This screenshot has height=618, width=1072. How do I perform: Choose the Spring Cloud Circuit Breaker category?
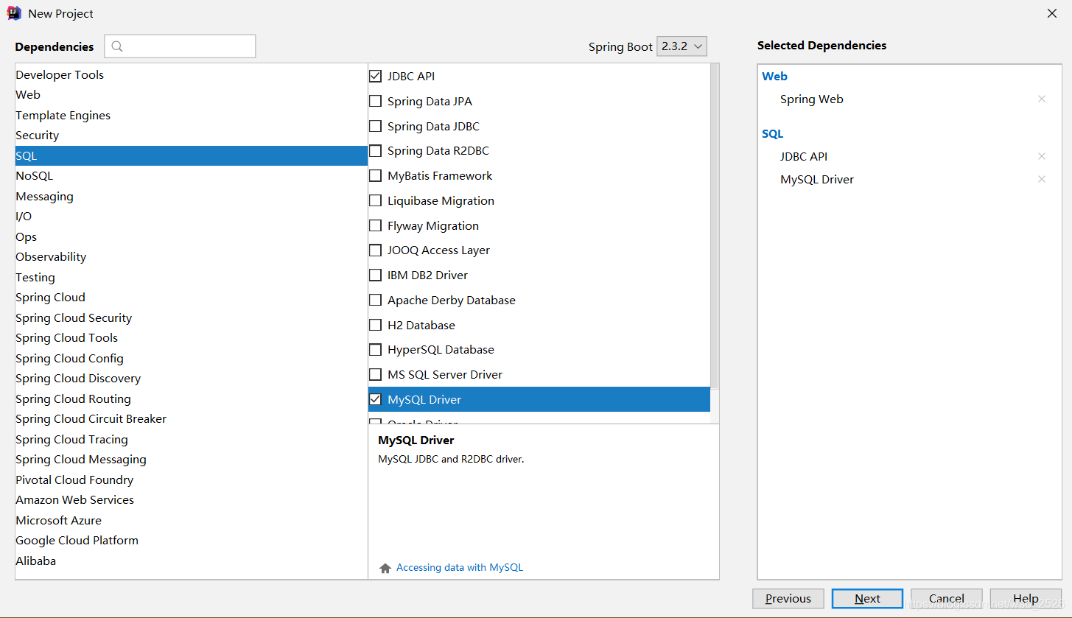click(x=191, y=418)
